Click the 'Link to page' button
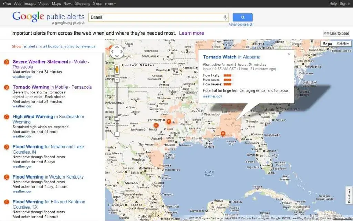 point(337,33)
